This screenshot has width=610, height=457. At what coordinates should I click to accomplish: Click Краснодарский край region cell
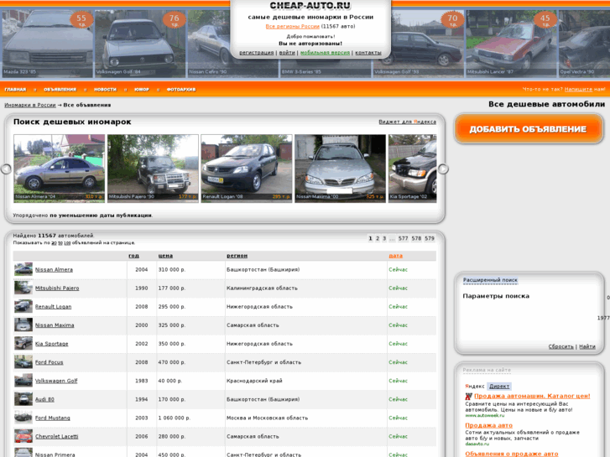pos(254,381)
